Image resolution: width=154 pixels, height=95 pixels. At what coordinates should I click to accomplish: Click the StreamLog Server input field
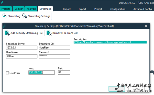click(x=22, y=48)
